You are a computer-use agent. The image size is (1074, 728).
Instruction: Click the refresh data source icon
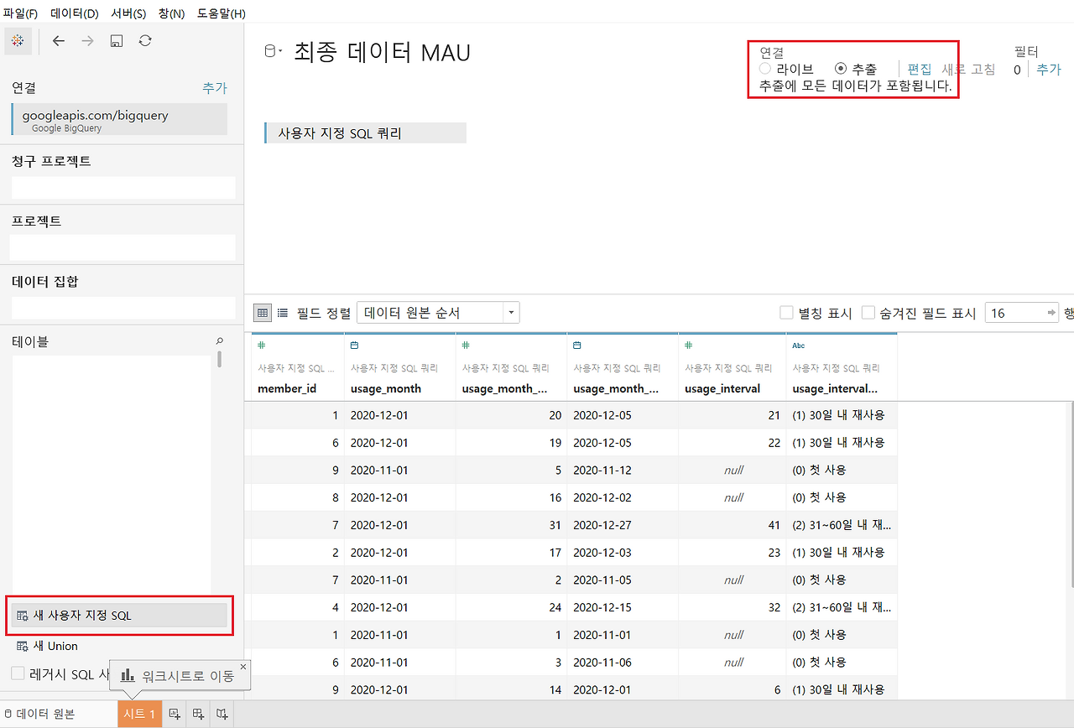(144, 40)
